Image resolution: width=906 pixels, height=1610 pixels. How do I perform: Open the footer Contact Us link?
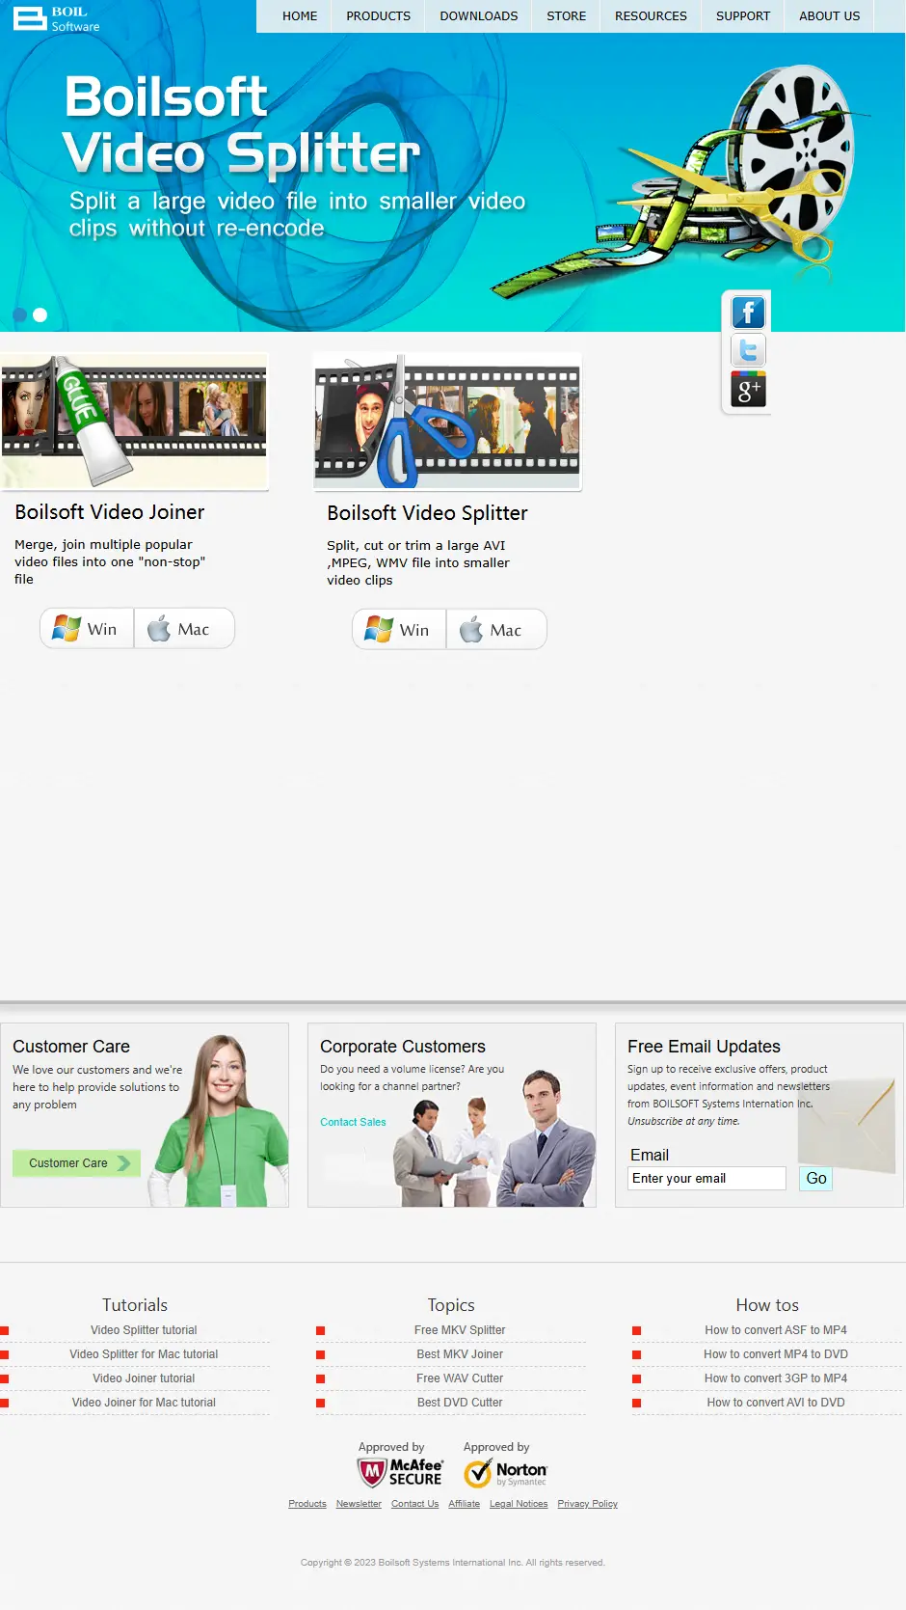(x=414, y=1504)
